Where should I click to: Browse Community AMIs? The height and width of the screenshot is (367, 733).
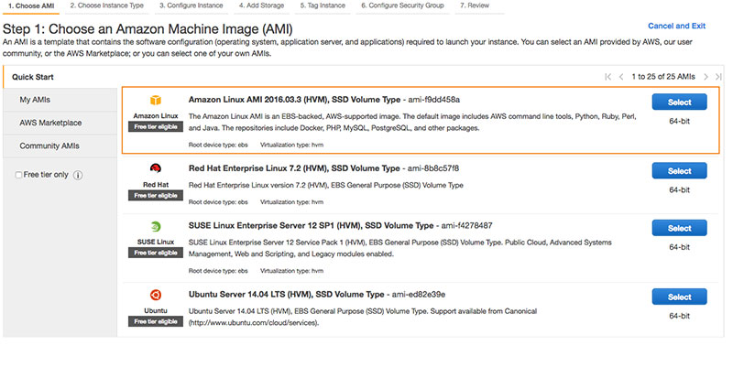(50, 146)
